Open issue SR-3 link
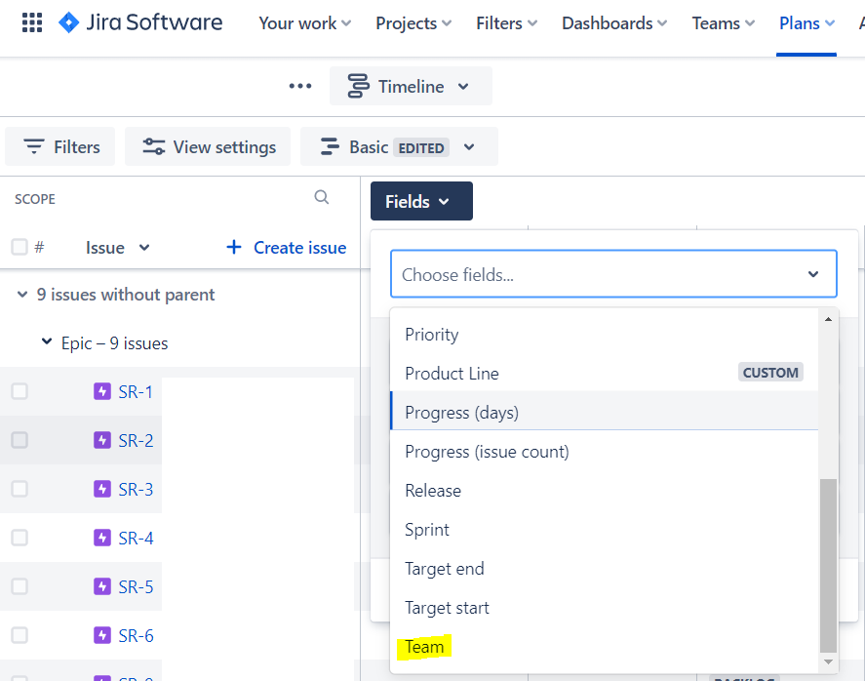The image size is (865, 681). (x=136, y=489)
